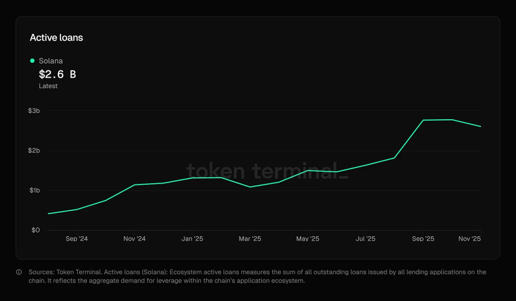Select the Sep '24 x-axis label
Viewport: 516px width, 301px height.
pos(77,239)
